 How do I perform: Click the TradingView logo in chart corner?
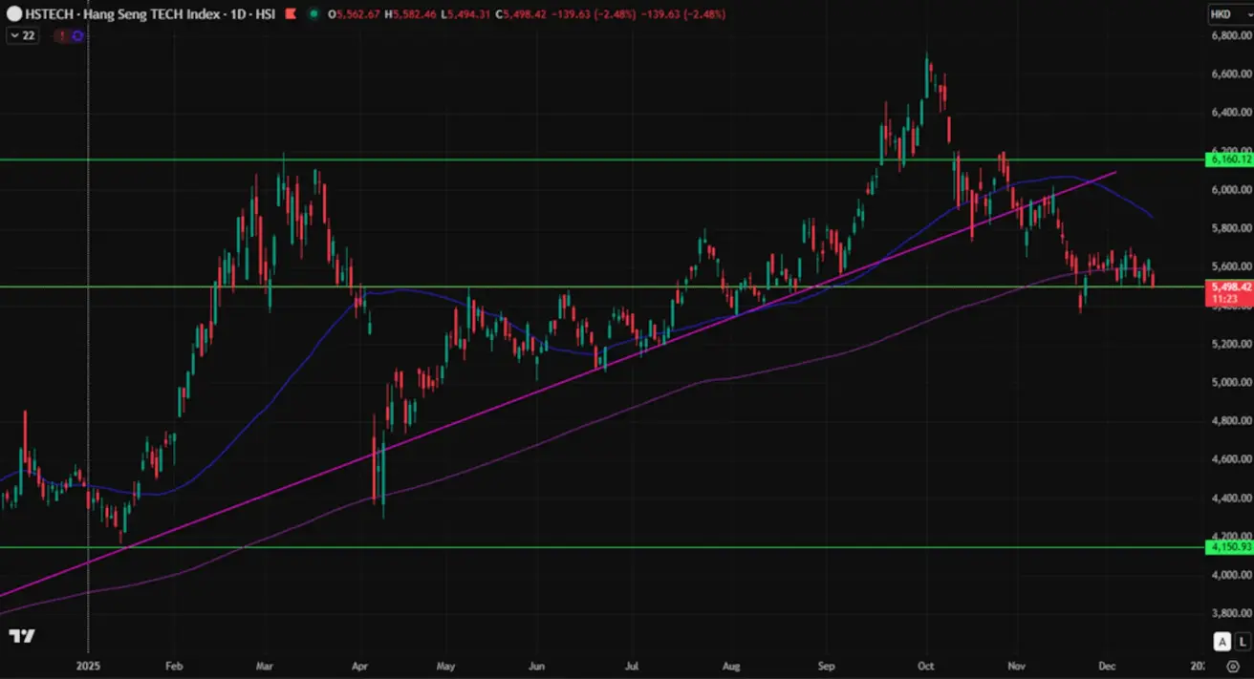click(x=22, y=636)
